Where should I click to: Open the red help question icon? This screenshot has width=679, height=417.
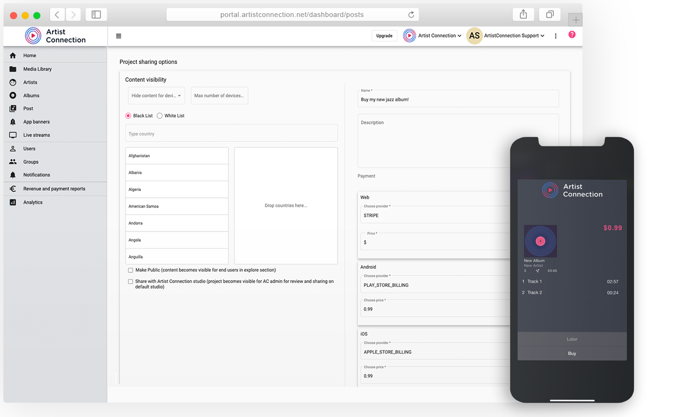coord(572,35)
